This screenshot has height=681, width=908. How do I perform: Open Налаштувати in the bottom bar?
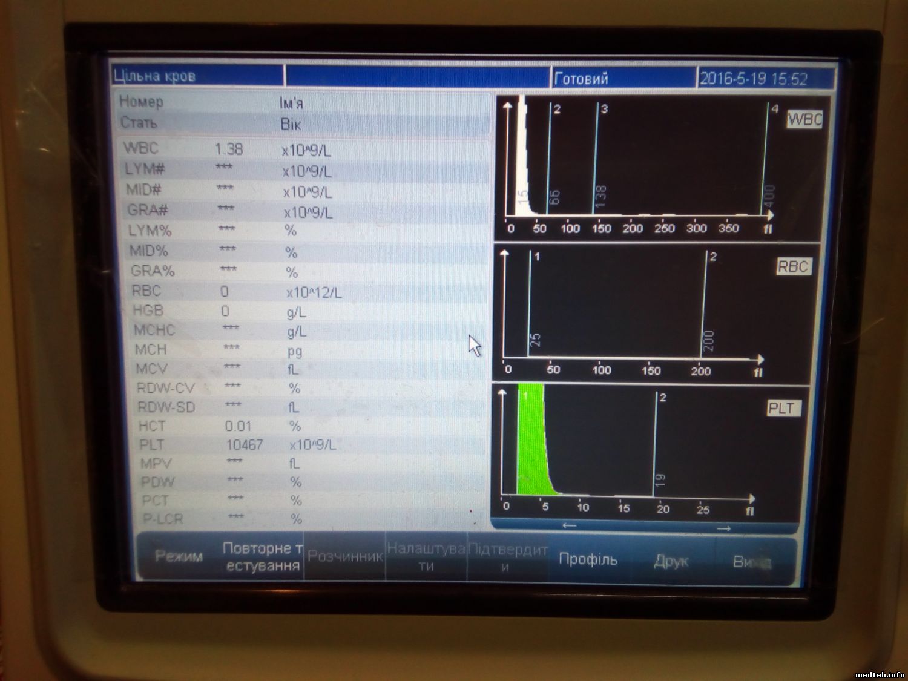point(426,558)
